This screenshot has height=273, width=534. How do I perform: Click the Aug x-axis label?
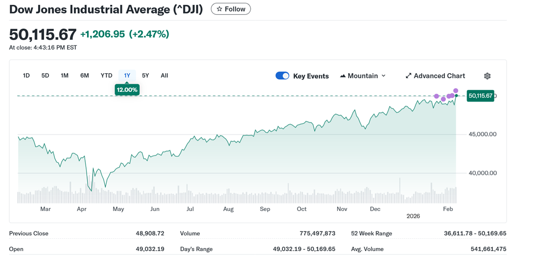pyautogui.click(x=228, y=209)
